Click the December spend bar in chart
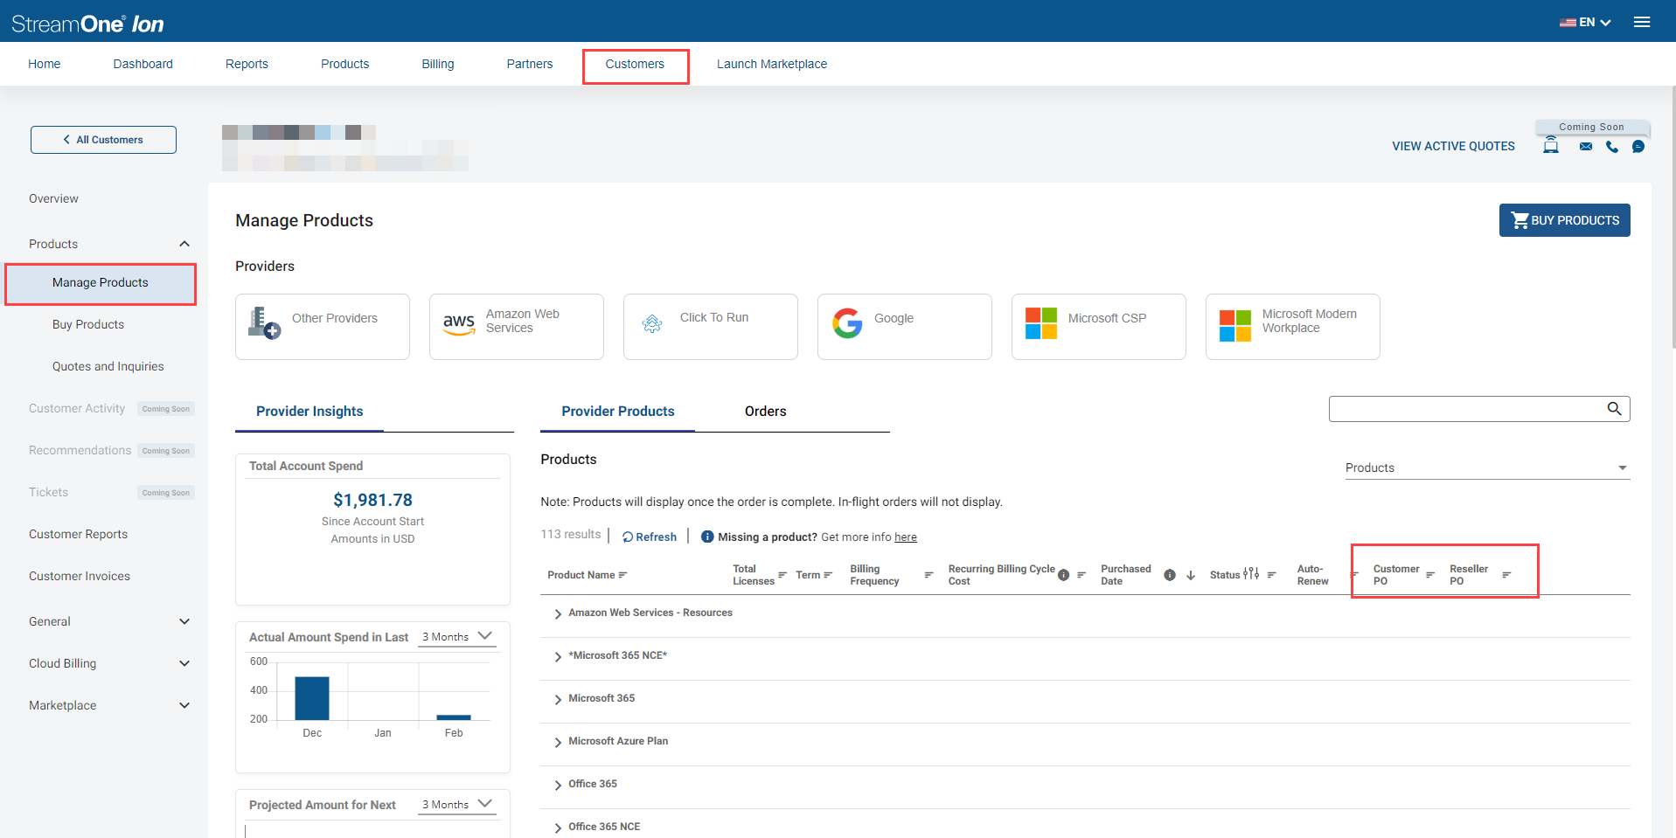 coord(312,698)
